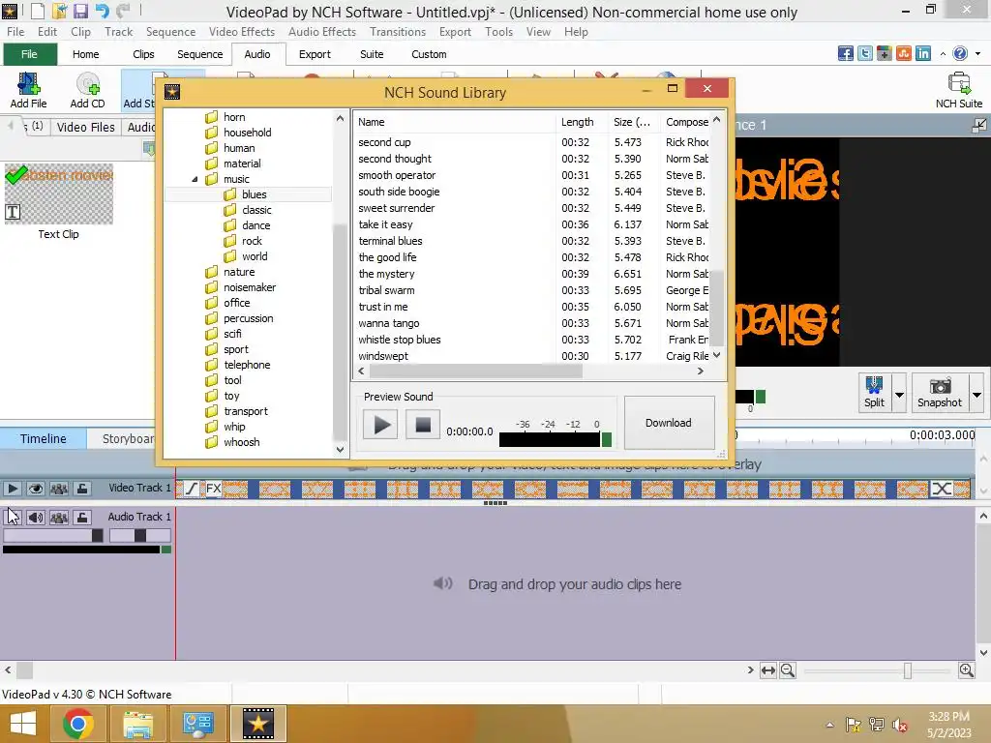
Task: Open the Split dropdown arrow
Action: 899,395
